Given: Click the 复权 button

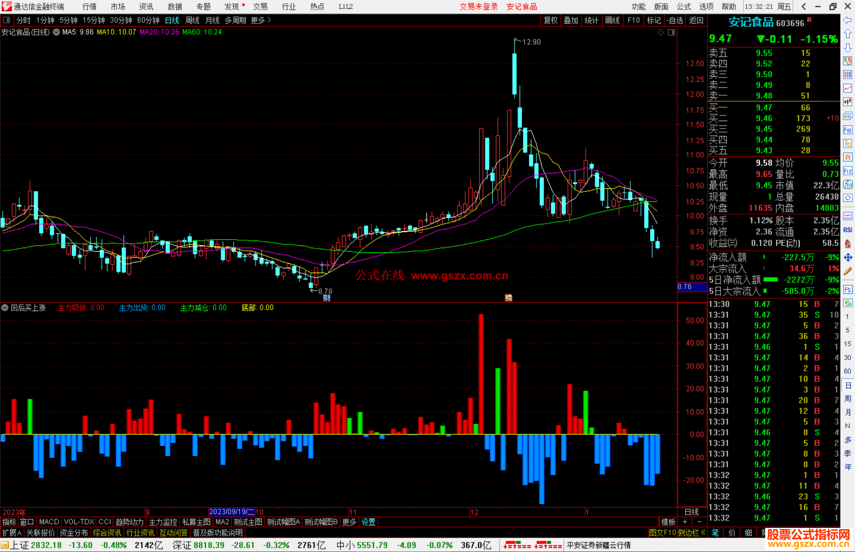Looking at the screenshot, I should pos(550,20).
